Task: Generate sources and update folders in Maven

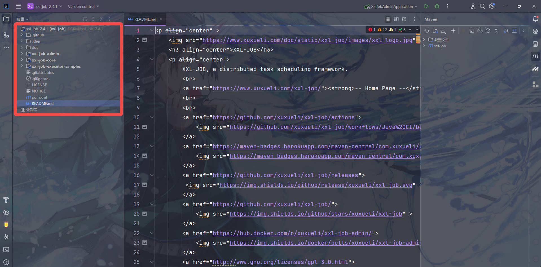Action: pos(435,31)
